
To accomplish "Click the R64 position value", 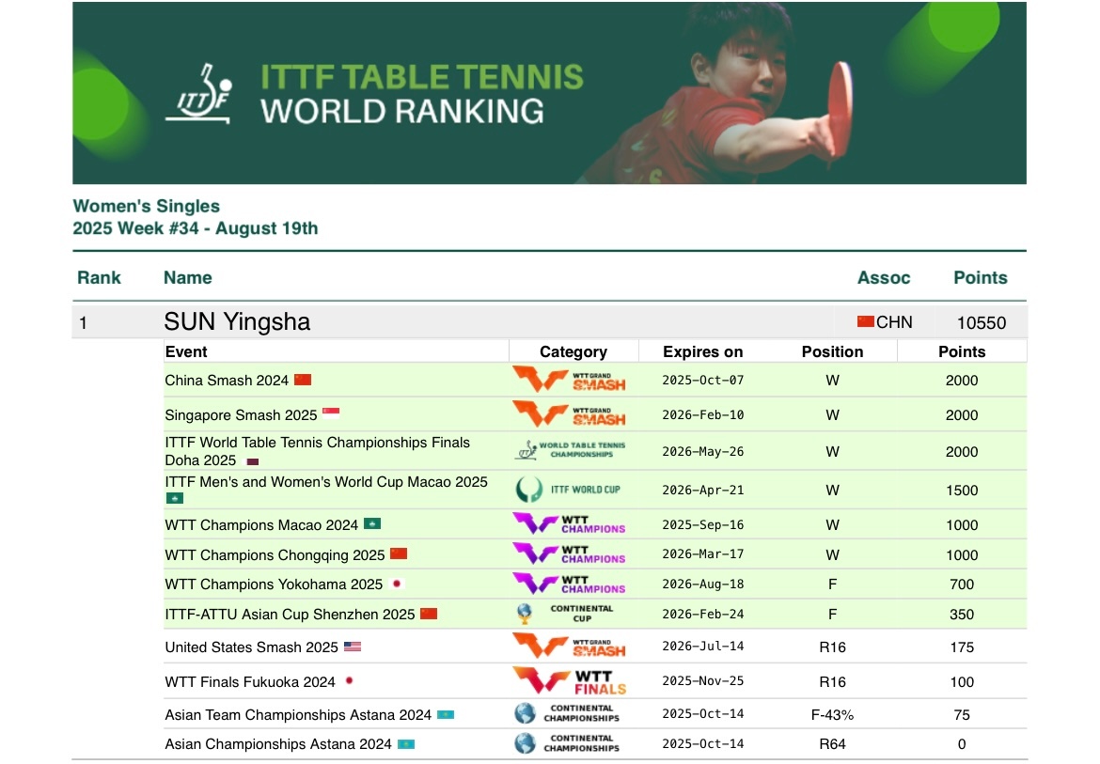I will pyautogui.click(x=832, y=743).
